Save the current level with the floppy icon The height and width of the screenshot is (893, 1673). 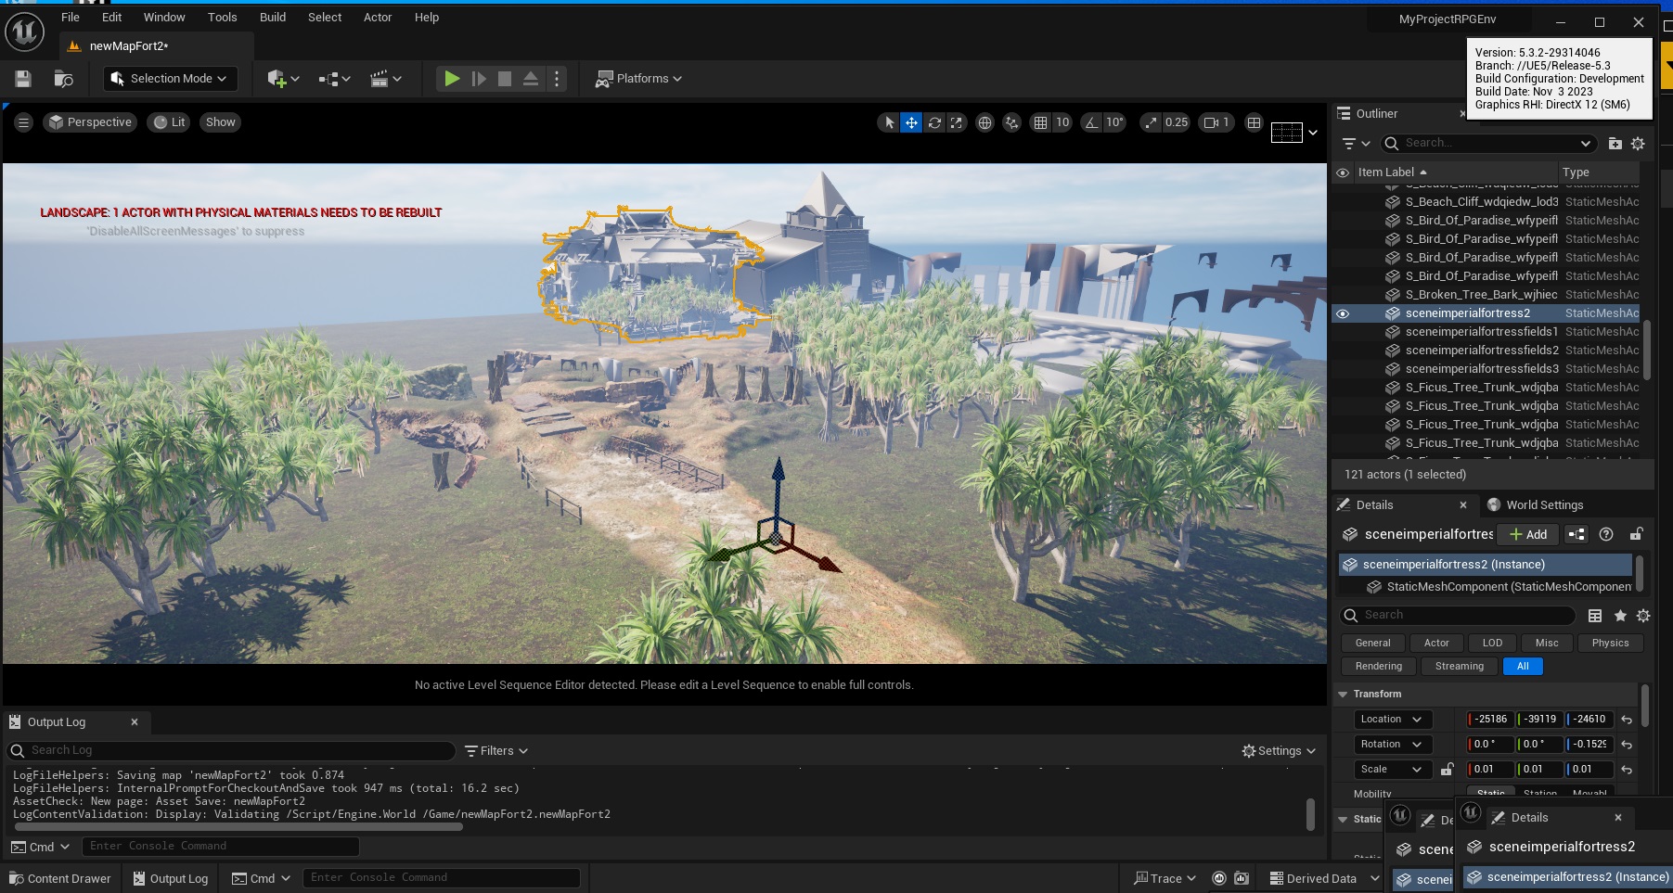tap(23, 79)
